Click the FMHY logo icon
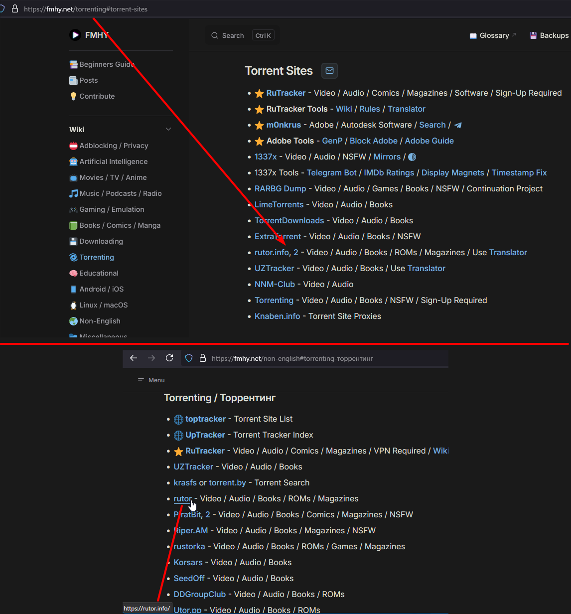The width and height of the screenshot is (571, 614). [75, 35]
